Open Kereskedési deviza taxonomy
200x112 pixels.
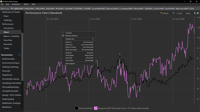[x=11, y=79]
